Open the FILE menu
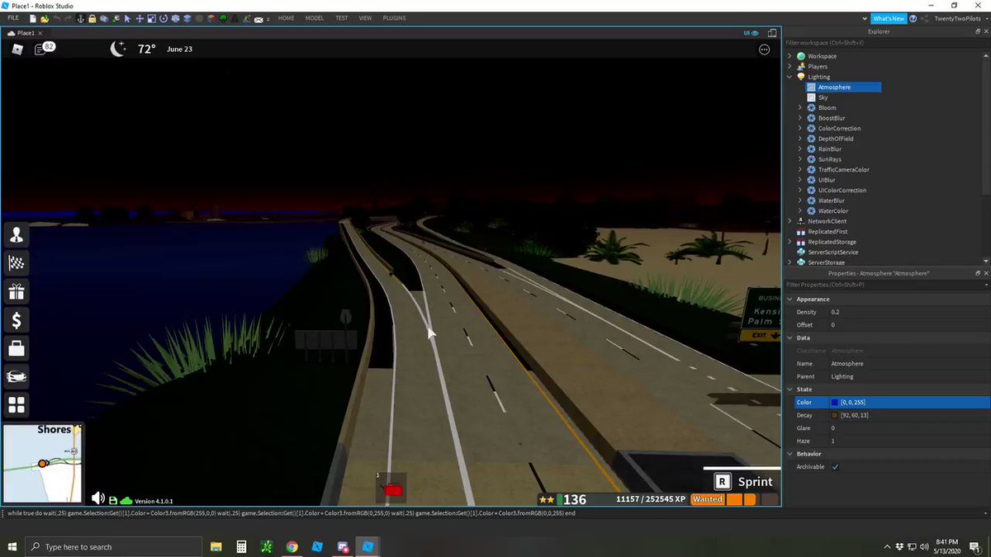This screenshot has width=991, height=557. (13, 17)
